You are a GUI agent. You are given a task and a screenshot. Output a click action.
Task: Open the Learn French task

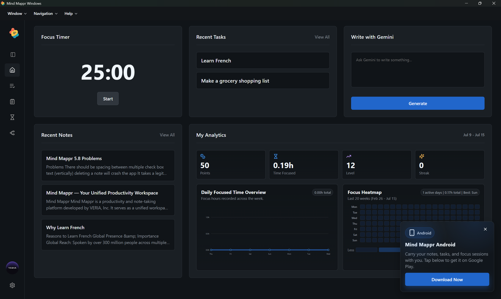(x=263, y=60)
